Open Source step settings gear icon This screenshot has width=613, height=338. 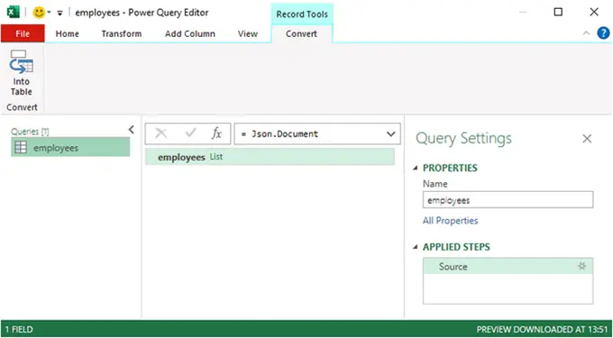click(x=582, y=266)
